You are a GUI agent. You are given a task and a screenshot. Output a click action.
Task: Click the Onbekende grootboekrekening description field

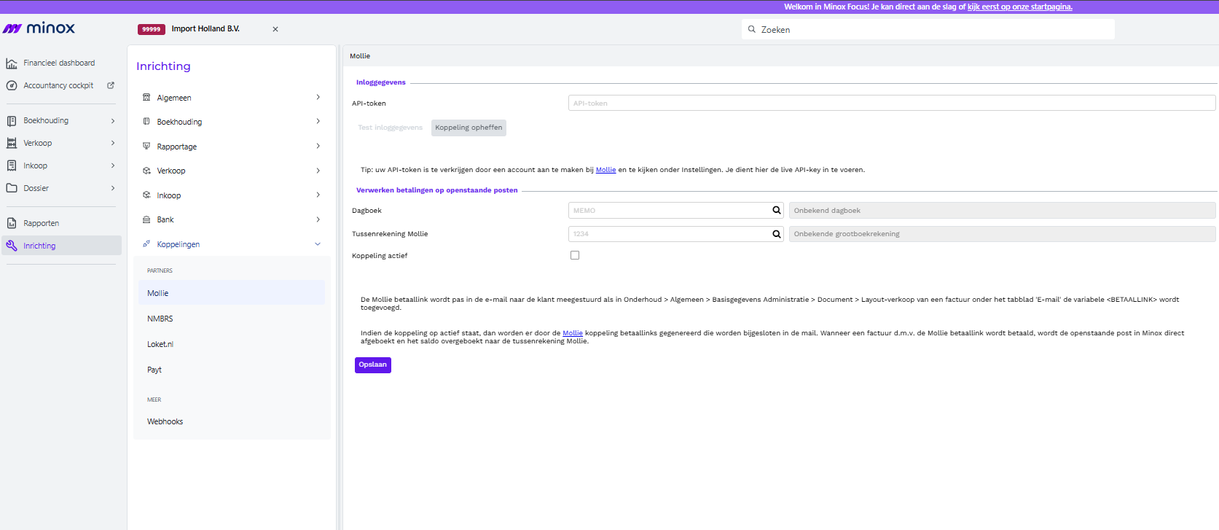(x=1002, y=234)
